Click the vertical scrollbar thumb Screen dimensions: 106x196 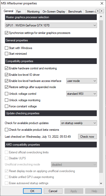click(101, 96)
